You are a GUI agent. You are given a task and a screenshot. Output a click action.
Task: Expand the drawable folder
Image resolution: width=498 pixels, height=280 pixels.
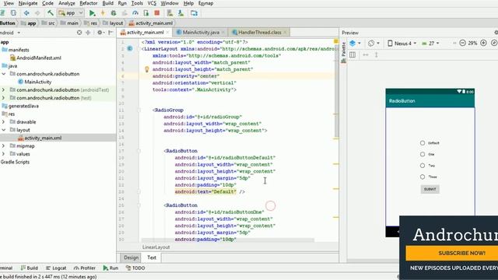(x=4, y=122)
